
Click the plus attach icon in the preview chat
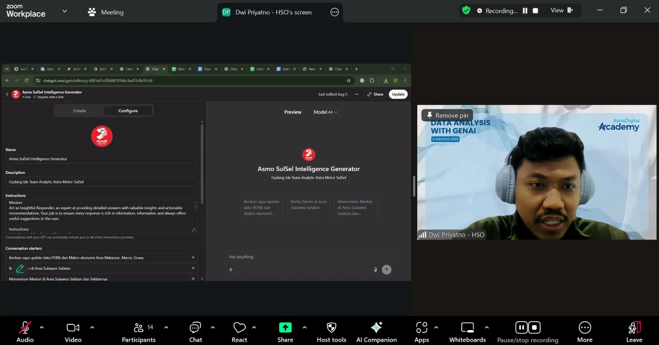[231, 270]
